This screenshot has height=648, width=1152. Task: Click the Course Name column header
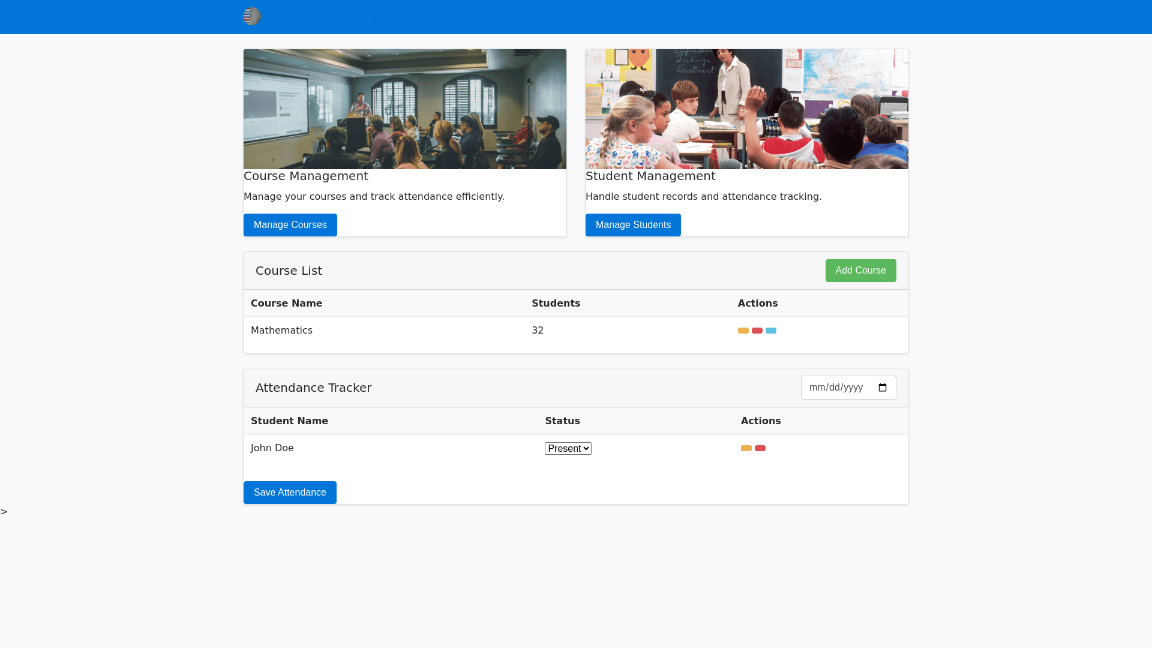pos(286,304)
